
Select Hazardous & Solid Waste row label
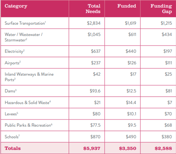28,102
